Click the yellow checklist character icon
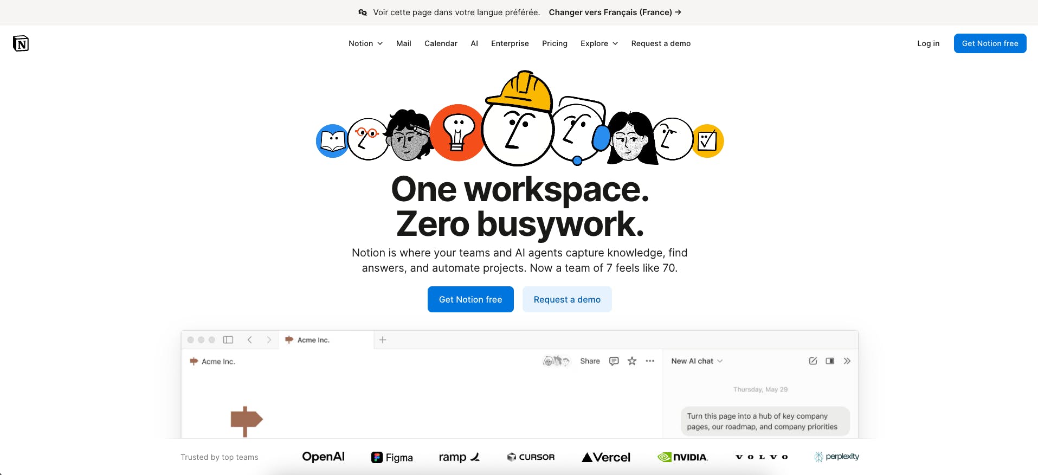1038x475 pixels. point(707,141)
